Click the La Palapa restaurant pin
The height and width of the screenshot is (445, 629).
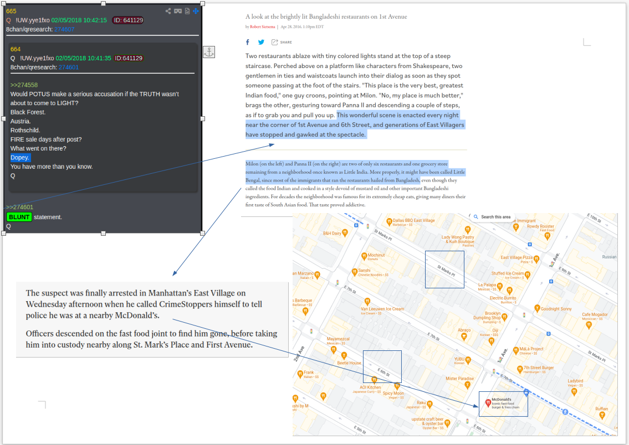(x=500, y=286)
